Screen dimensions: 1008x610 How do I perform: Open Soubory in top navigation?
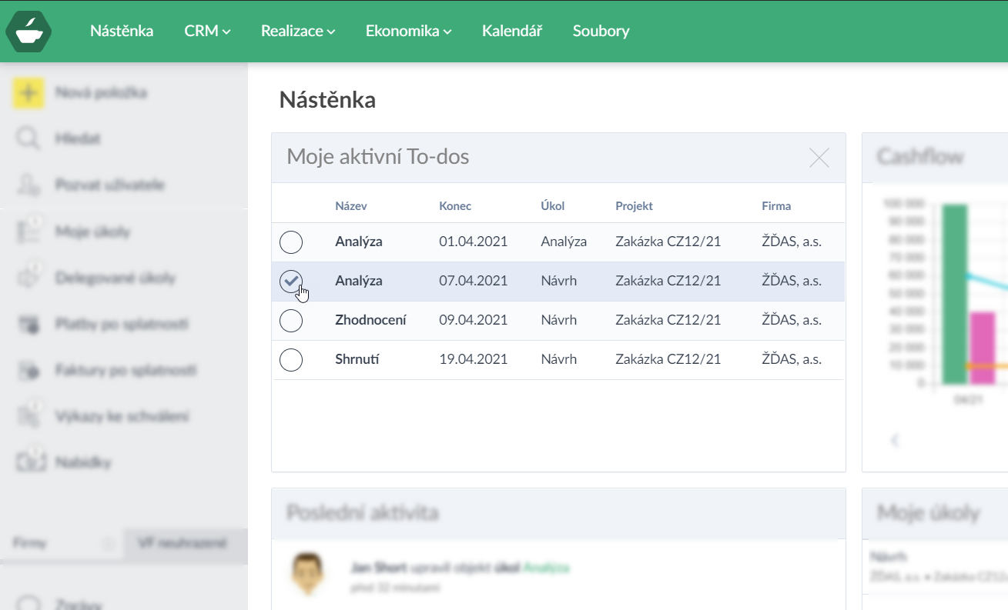pos(601,32)
